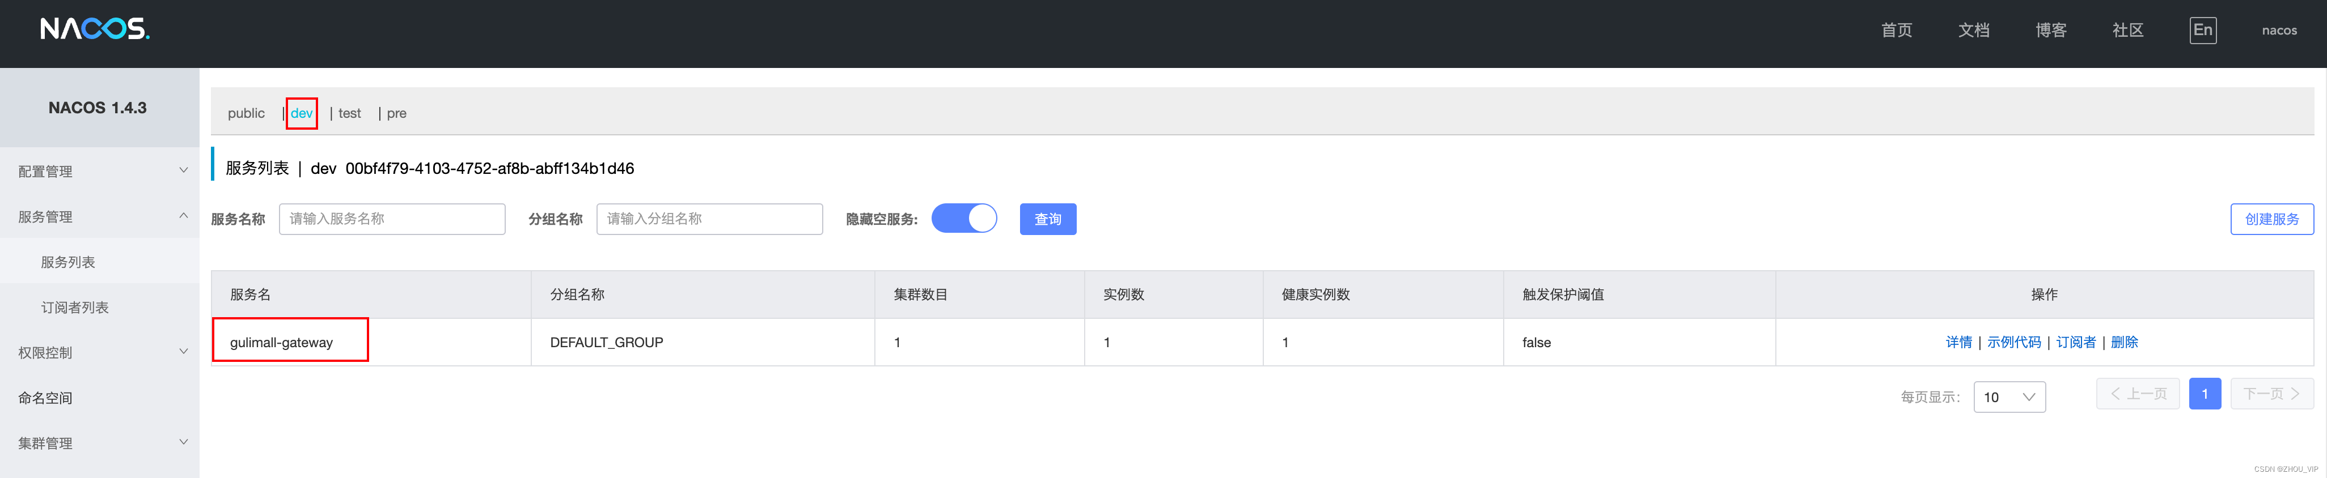Select the pre namespace tab
Screen dimensions: 2327x478
click(x=396, y=113)
